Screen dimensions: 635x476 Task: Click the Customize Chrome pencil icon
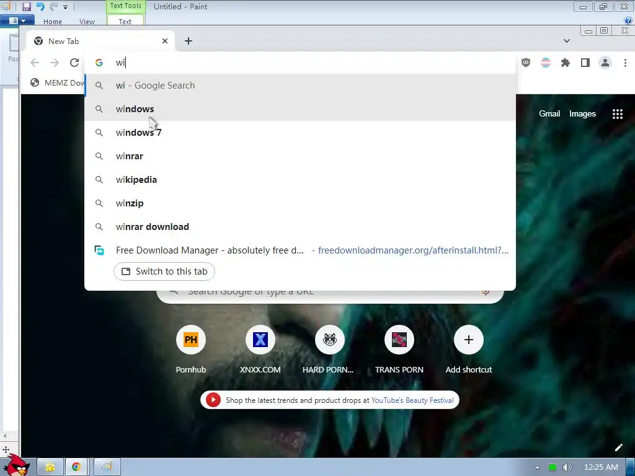pos(618,447)
